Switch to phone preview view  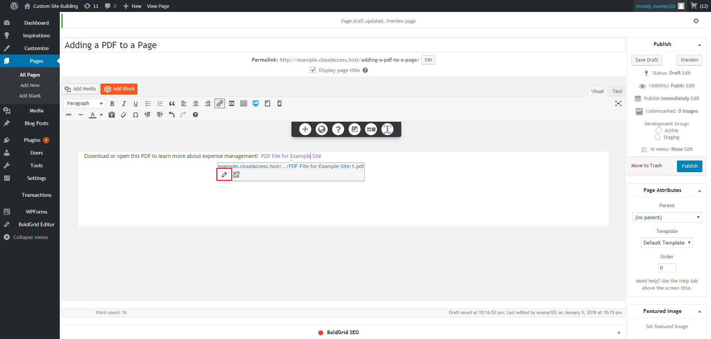tap(279, 103)
